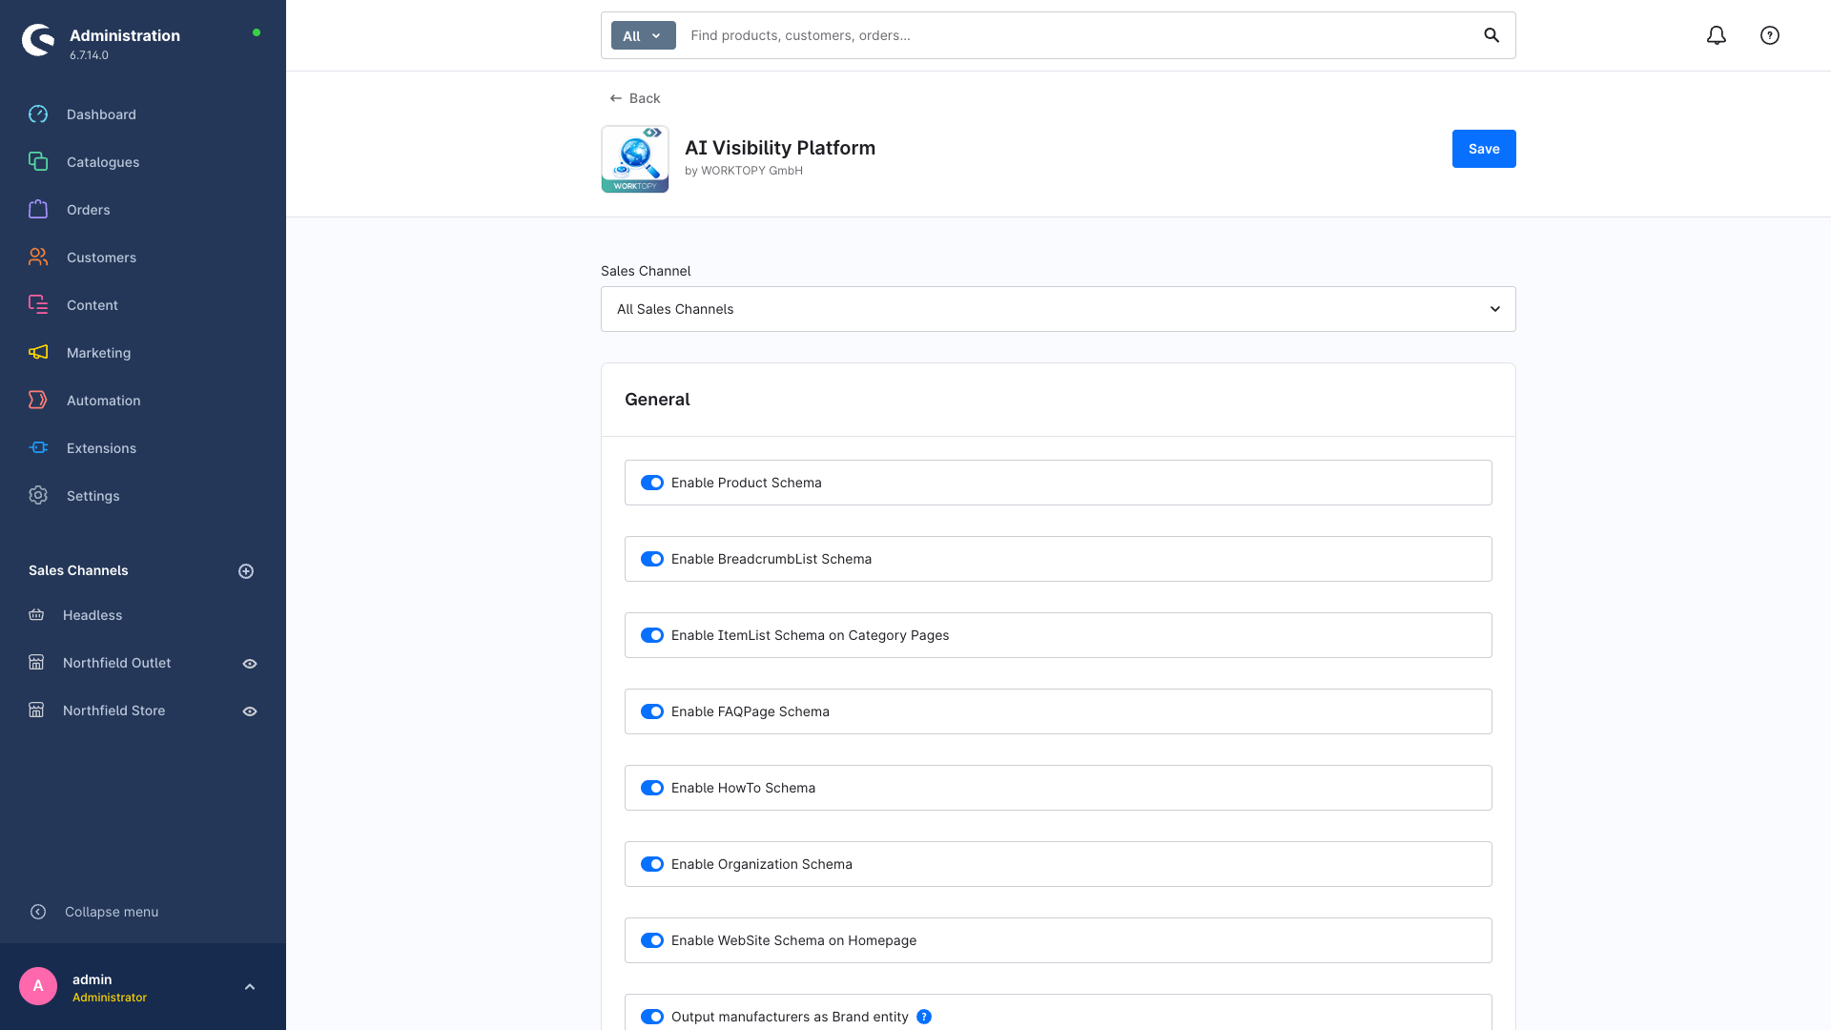Toggle Enable FAQPage Schema switch

pos(652,711)
